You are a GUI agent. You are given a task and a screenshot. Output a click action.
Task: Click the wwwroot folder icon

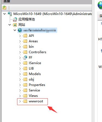coord(25,101)
